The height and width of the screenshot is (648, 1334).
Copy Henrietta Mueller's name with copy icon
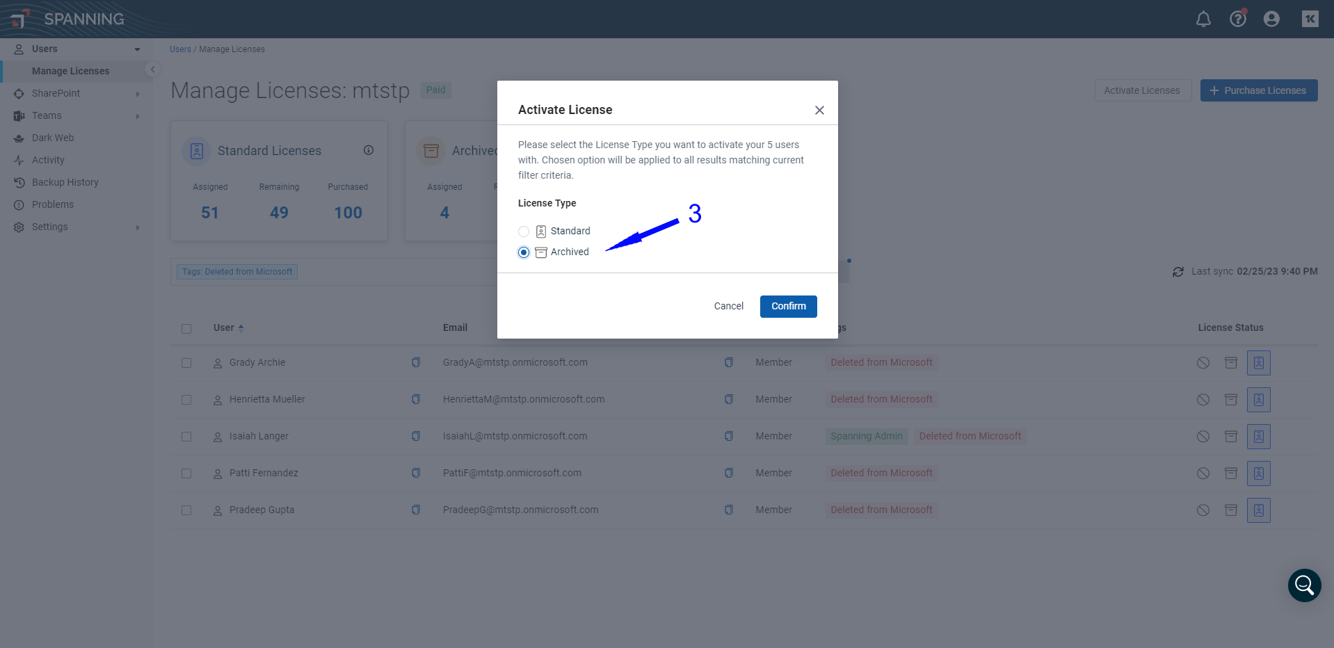[416, 399]
